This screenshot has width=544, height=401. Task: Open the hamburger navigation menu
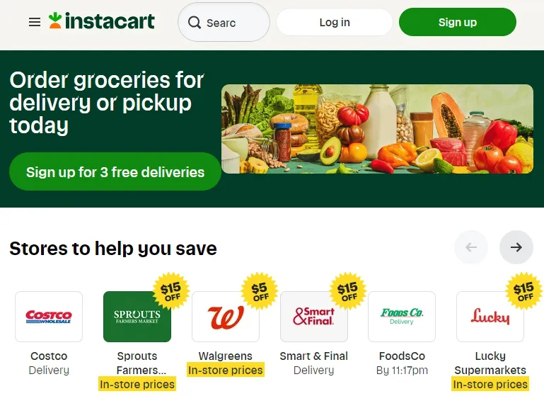tap(35, 22)
